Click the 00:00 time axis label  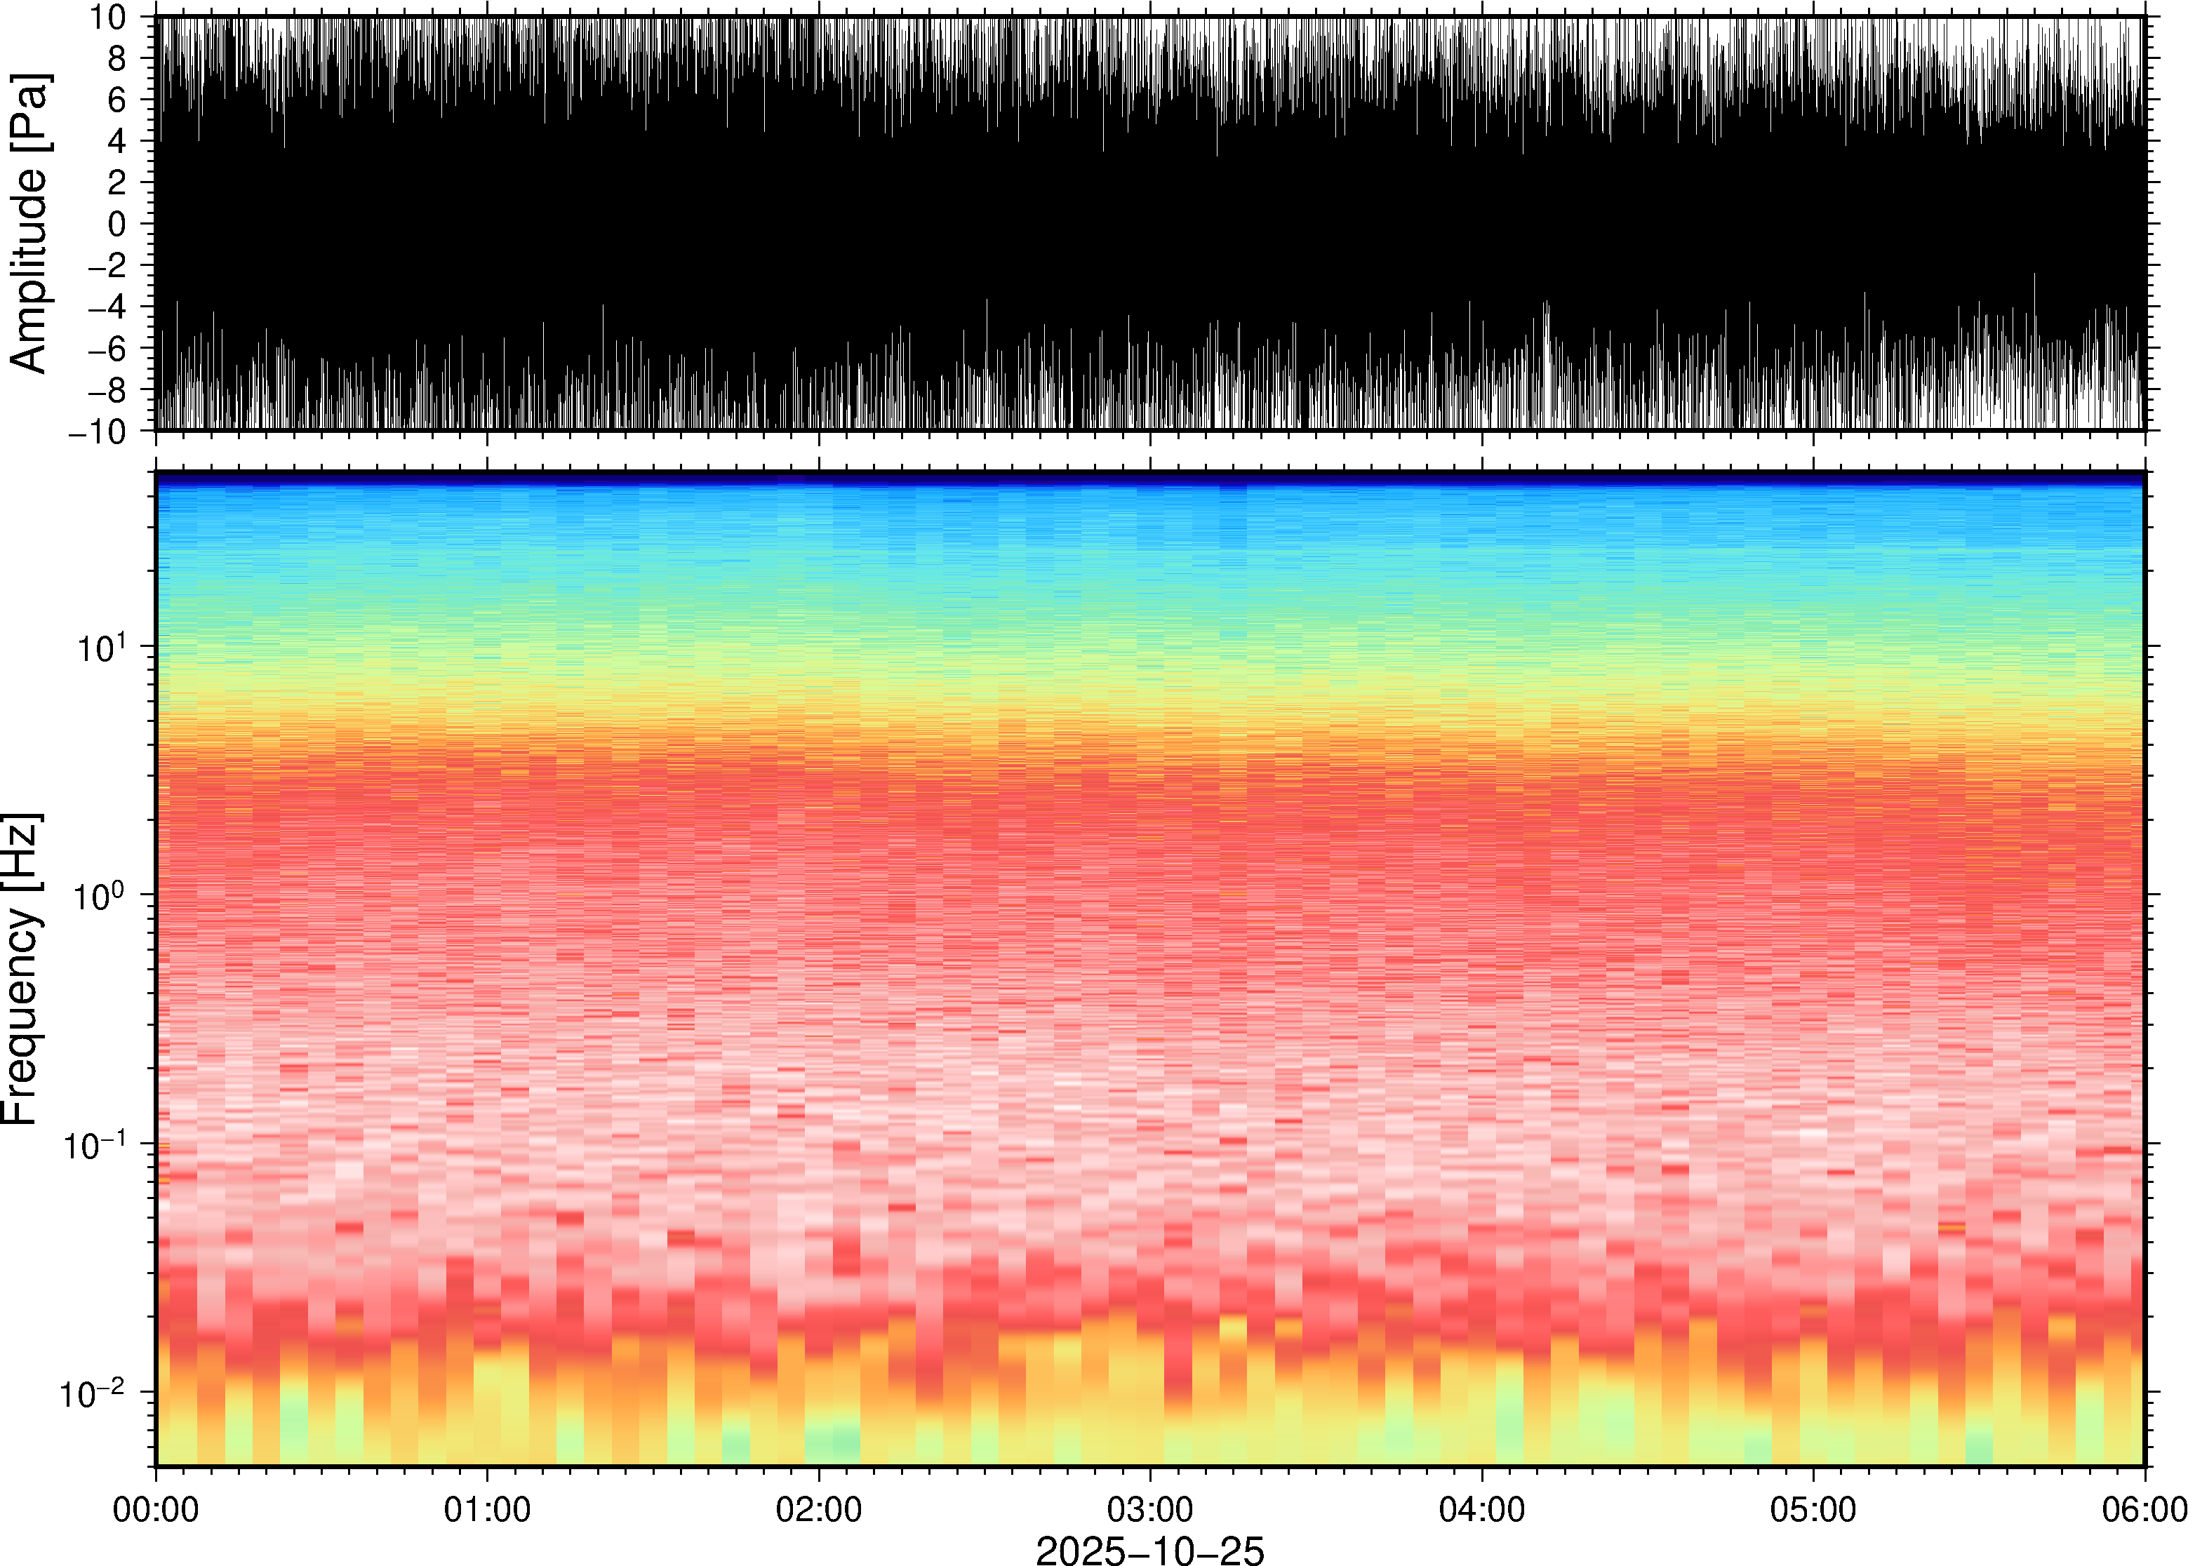click(155, 1509)
